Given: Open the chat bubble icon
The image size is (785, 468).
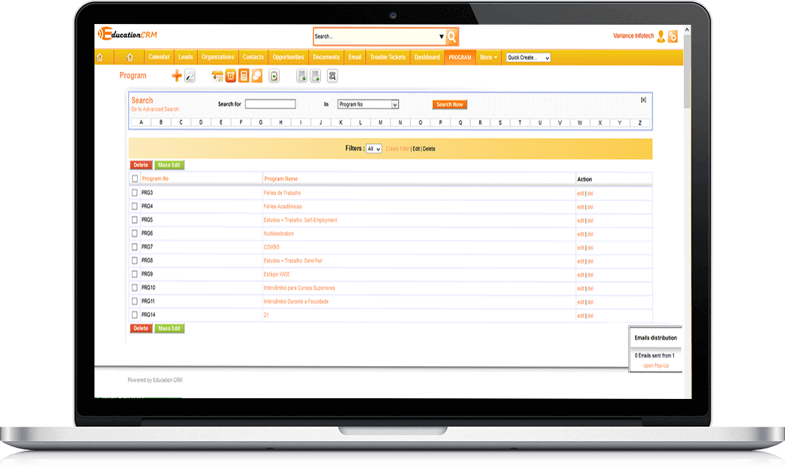Looking at the screenshot, I should (x=257, y=76).
